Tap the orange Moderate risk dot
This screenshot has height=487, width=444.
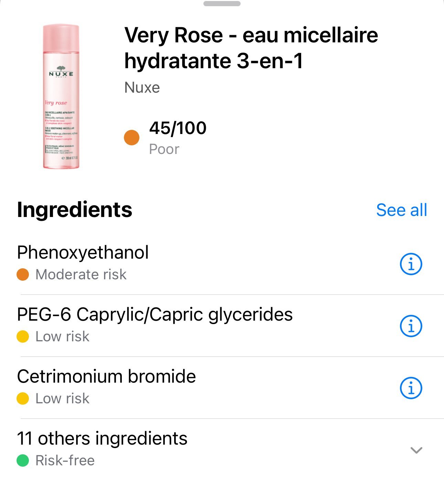click(23, 274)
